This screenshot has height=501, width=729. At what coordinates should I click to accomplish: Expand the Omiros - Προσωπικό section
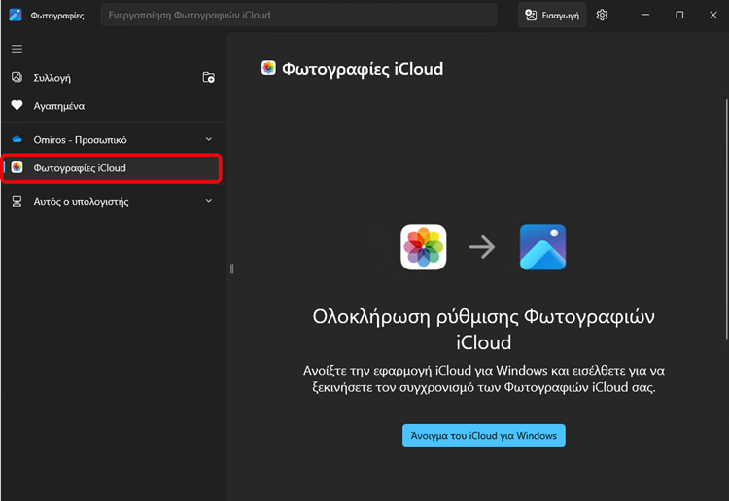(x=209, y=139)
